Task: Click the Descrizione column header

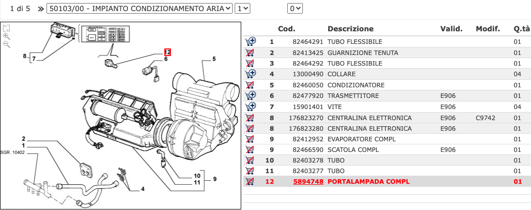Action: coord(350,29)
